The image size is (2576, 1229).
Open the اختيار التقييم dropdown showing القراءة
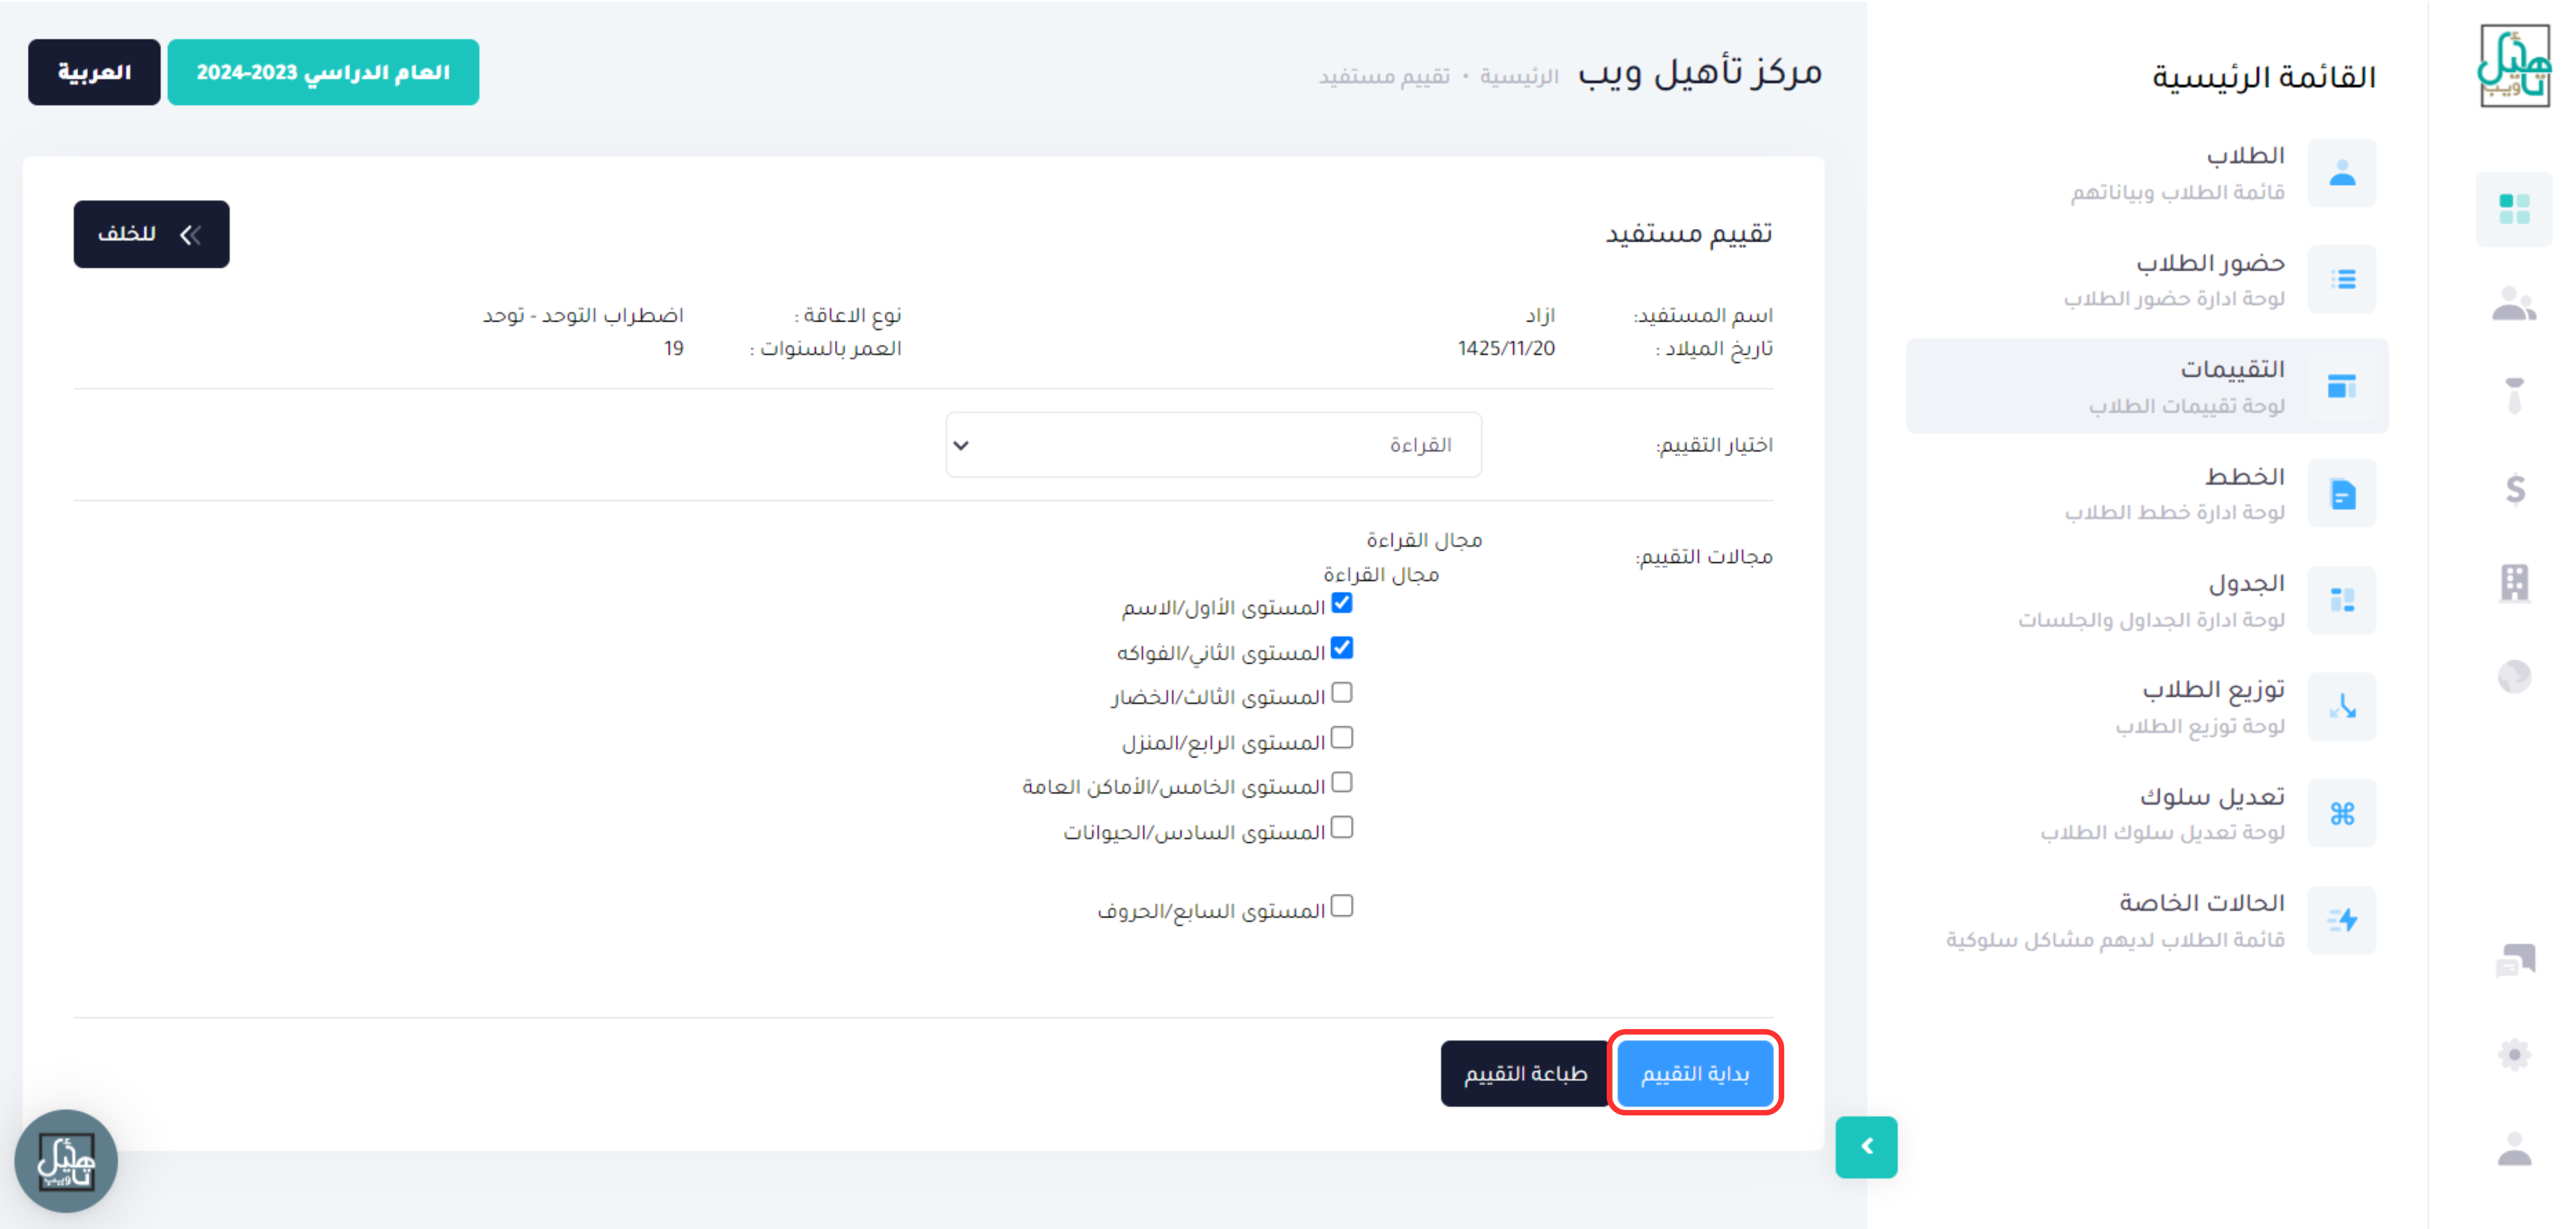pyautogui.click(x=1213, y=445)
